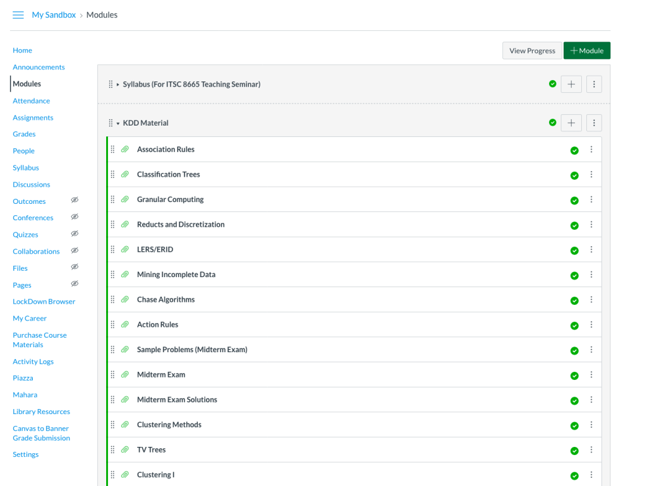This screenshot has height=486, width=647.
Task: Unpublish the Chase Algorithms item
Action: (574, 300)
